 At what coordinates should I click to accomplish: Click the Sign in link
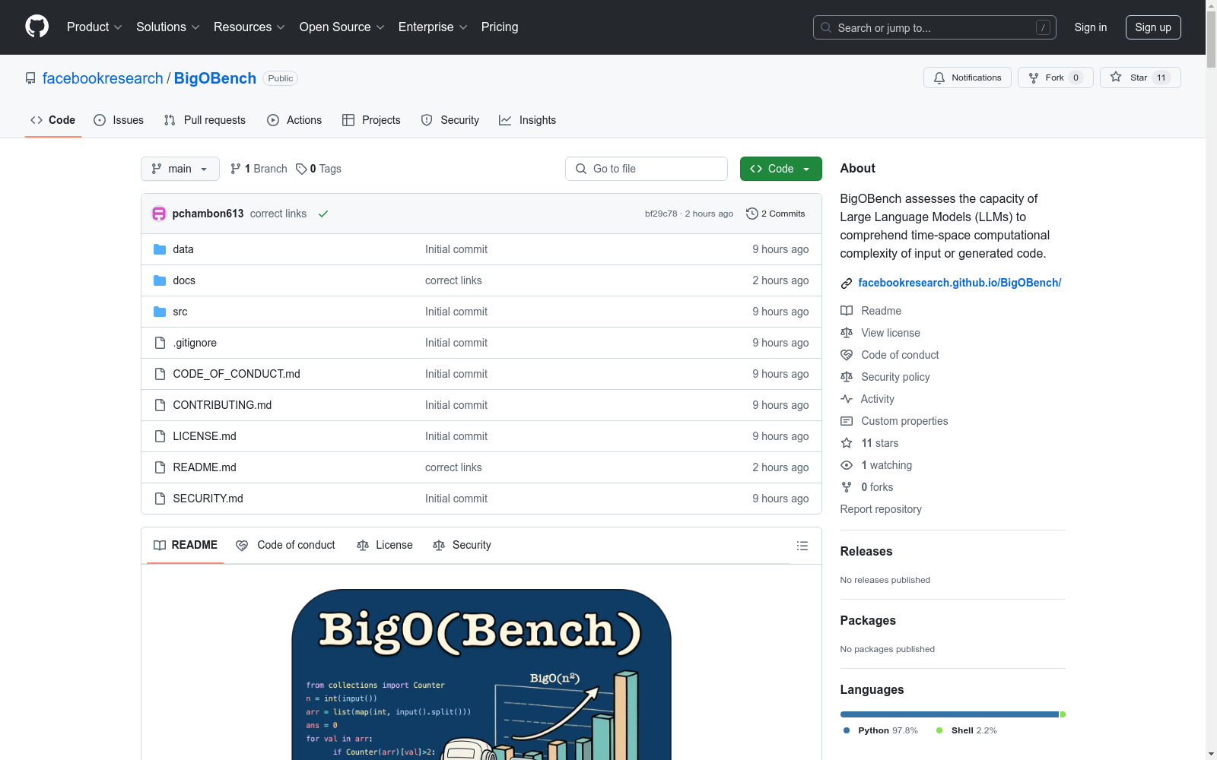tap(1091, 27)
